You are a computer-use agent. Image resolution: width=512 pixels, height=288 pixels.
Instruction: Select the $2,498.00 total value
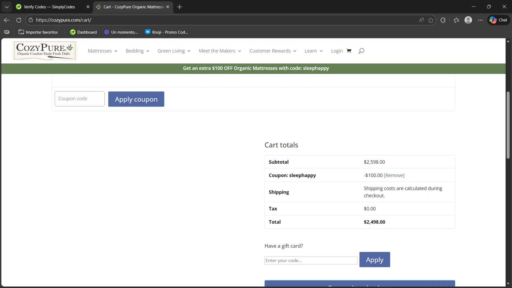tap(374, 222)
